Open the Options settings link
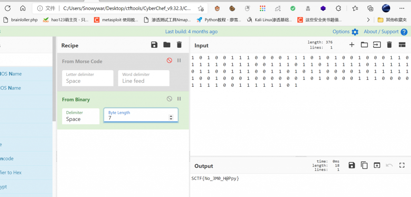The height and width of the screenshot is (197, 411). [x=345, y=32]
